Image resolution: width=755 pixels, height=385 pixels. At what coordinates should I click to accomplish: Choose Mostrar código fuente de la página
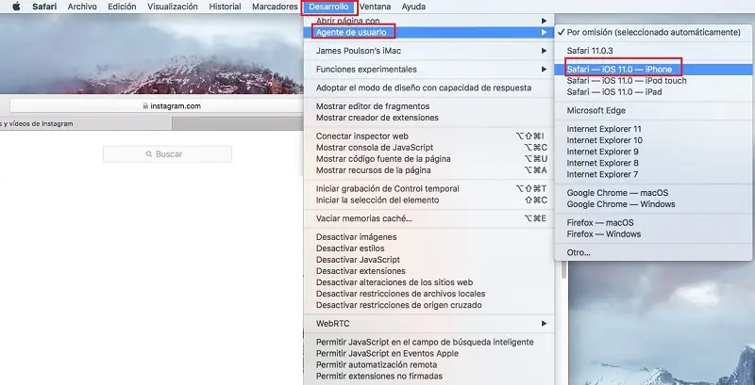pyautogui.click(x=429, y=159)
